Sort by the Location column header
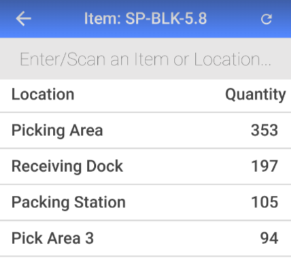 [x=43, y=94]
